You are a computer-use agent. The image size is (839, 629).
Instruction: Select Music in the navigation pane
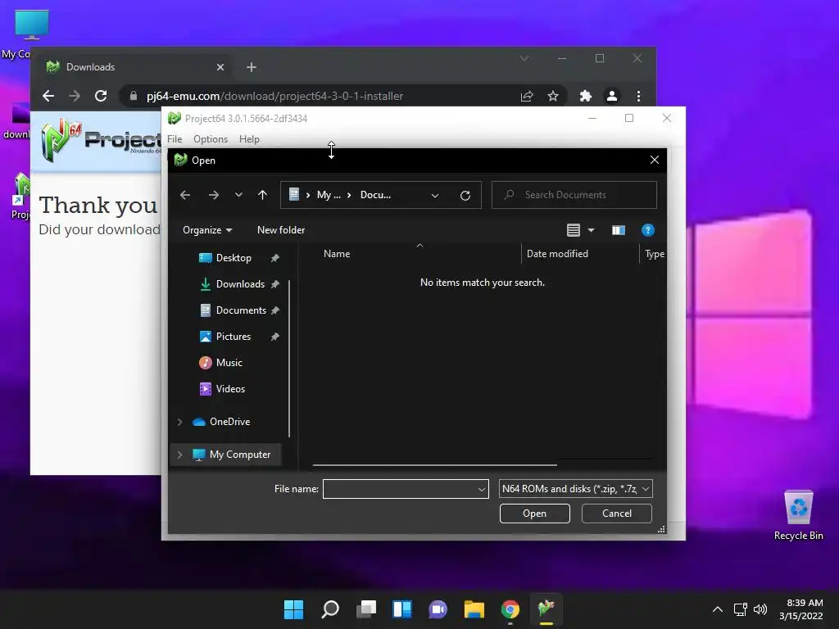tap(229, 363)
